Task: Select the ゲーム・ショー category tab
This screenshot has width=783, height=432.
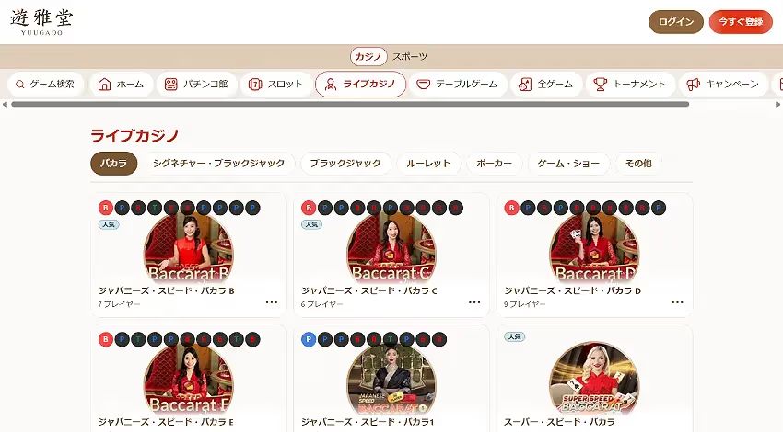Action: (x=568, y=163)
